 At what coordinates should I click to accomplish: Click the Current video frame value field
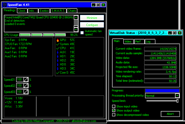pyautogui.click(x=160, y=49)
